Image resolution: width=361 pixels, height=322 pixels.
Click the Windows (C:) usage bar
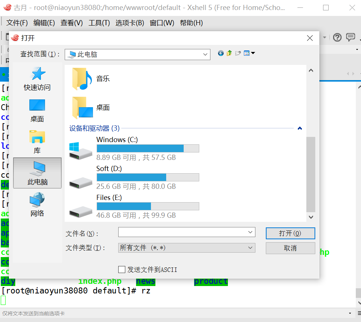coord(148,148)
